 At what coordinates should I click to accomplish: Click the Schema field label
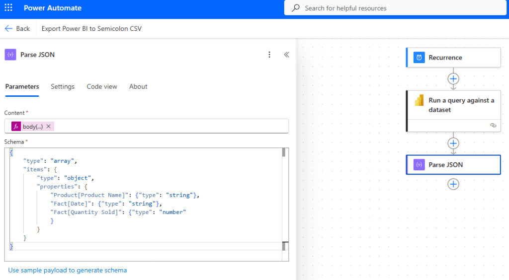(x=14, y=142)
